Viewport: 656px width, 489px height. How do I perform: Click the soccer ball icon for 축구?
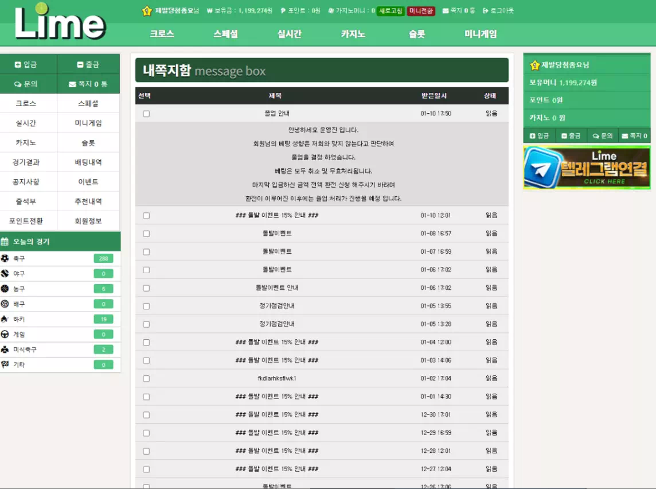click(5, 258)
